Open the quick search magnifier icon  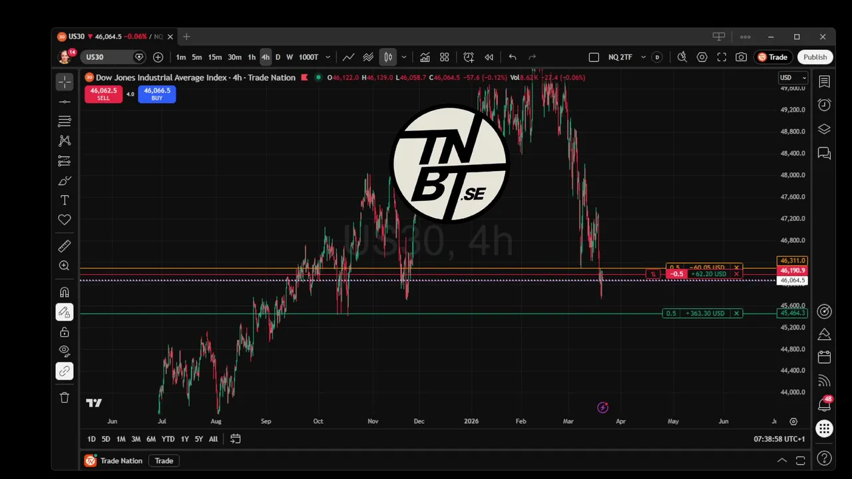tap(682, 57)
